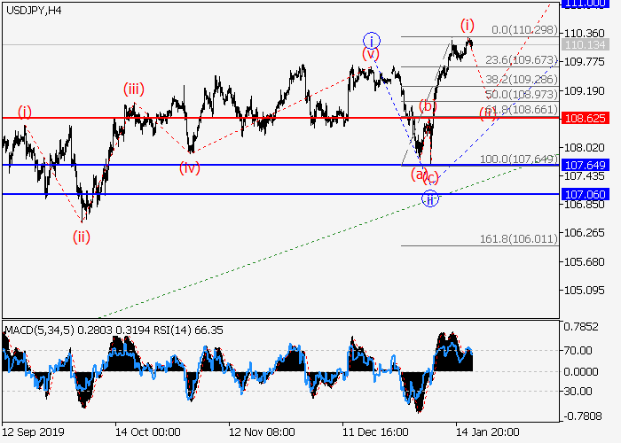Pick the red (b) corrective wave label
The image size is (621, 443).
(x=428, y=106)
